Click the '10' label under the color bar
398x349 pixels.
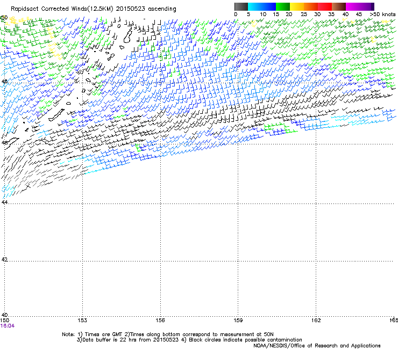click(263, 14)
